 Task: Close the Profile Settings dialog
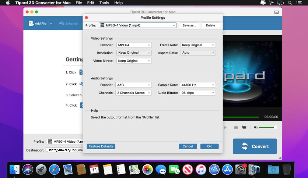point(86,18)
